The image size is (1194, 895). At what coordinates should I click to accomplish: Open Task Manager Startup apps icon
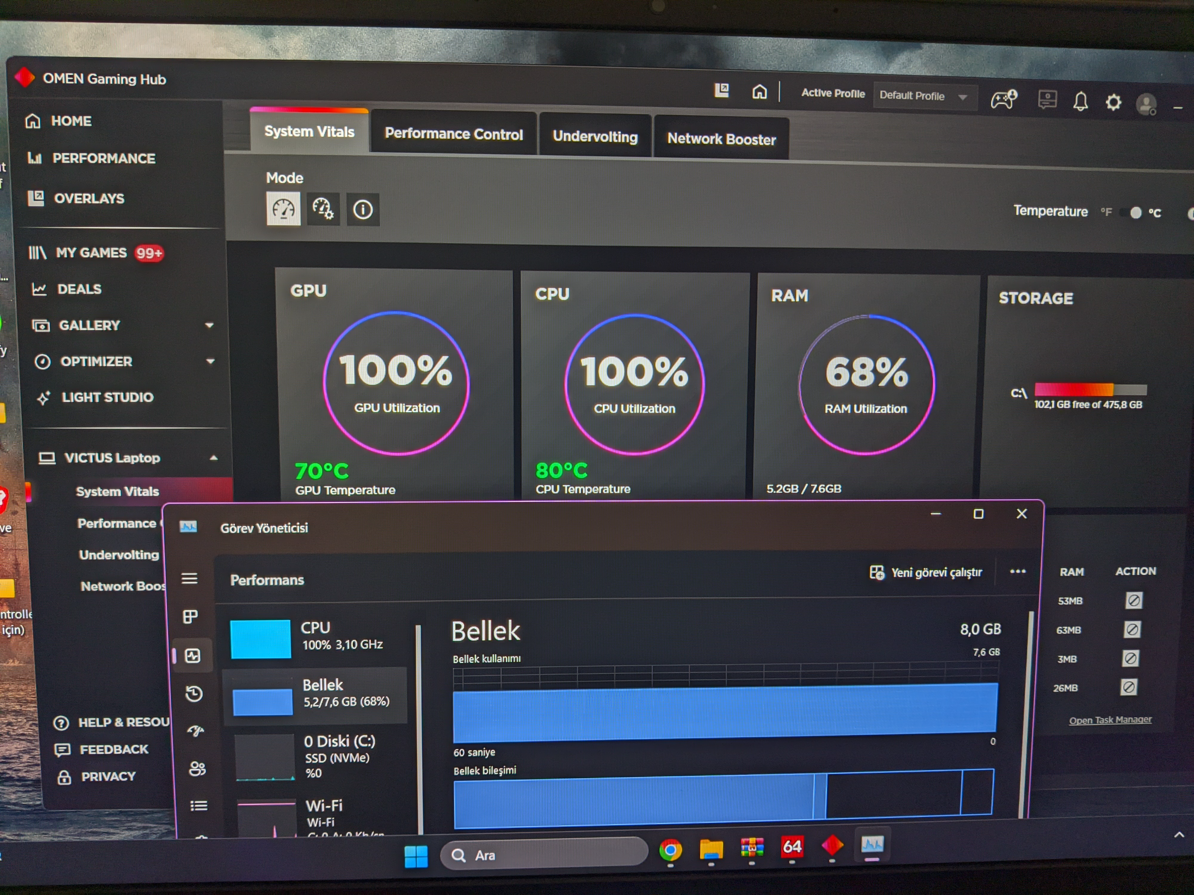pyautogui.click(x=195, y=731)
